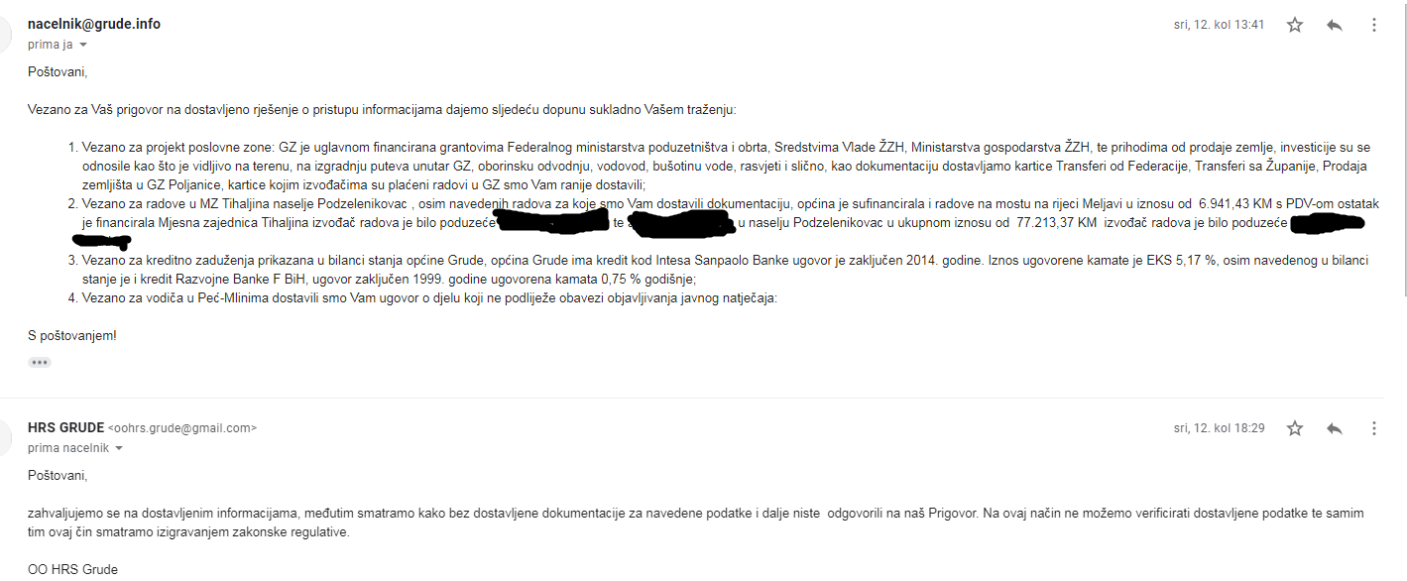Click the HRS GRUDE sender name

pyautogui.click(x=65, y=427)
